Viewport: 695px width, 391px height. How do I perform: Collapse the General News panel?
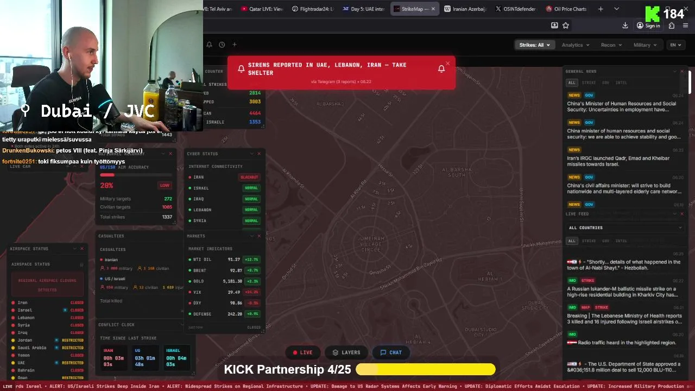(675, 71)
